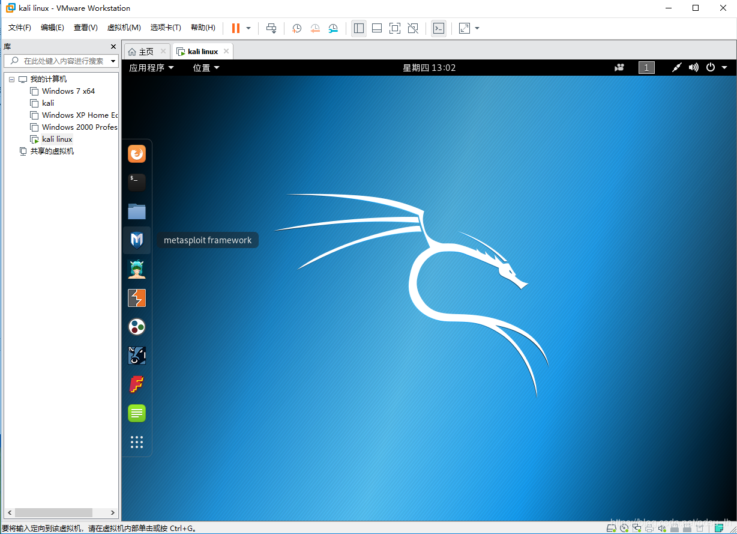Open the 编辑(E) menu
This screenshot has width=737, height=534.
click(52, 28)
